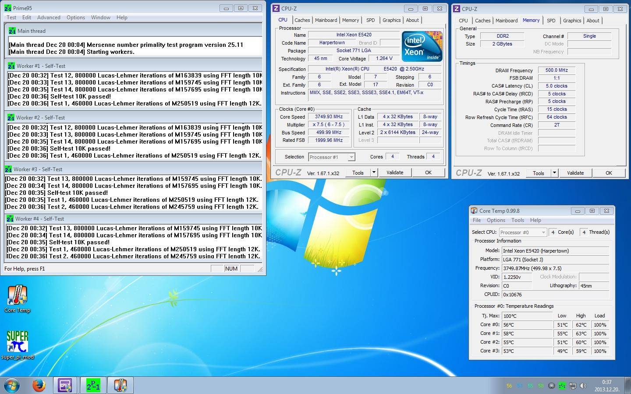The image size is (631, 394).
Task: Expand Tools dropdown arrow in CPU-Z memory window
Action: [x=554, y=173]
